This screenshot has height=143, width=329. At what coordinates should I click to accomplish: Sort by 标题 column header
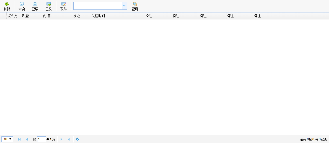click(x=26, y=16)
